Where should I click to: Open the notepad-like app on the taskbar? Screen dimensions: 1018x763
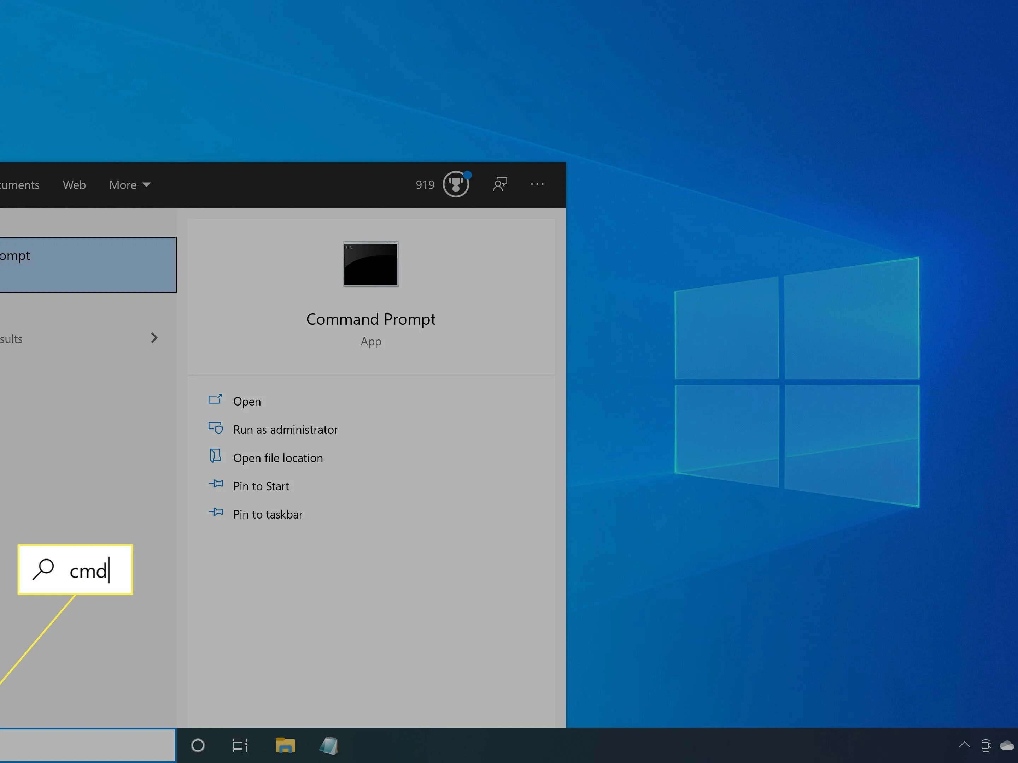[329, 746]
